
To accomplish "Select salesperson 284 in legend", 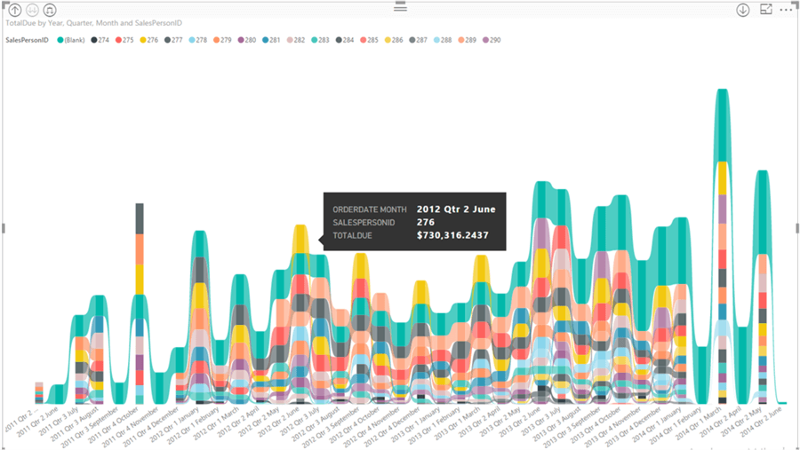I will pos(345,40).
